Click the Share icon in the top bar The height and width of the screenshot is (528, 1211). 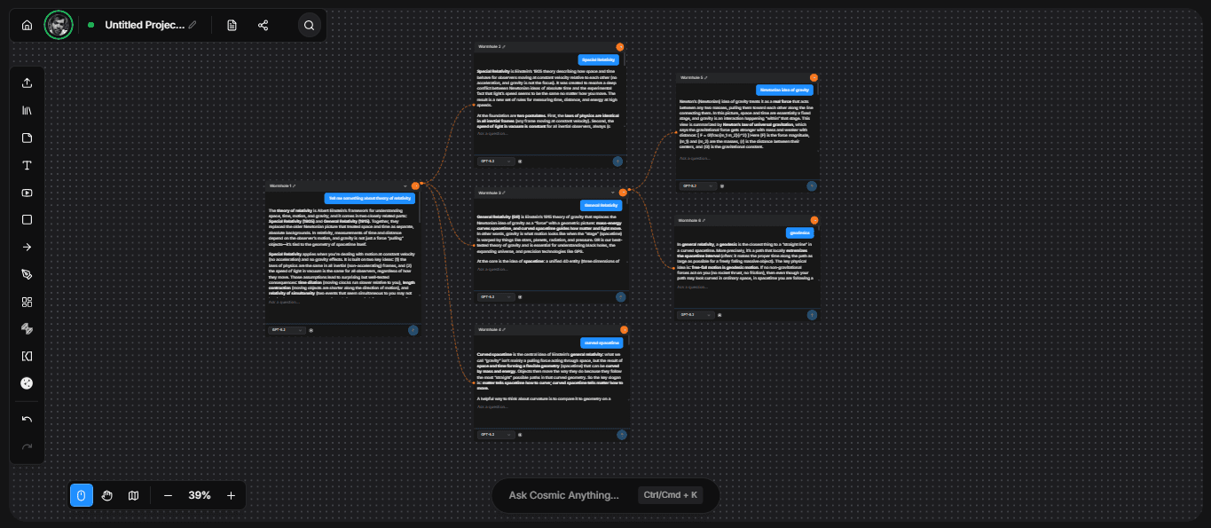pyautogui.click(x=263, y=25)
